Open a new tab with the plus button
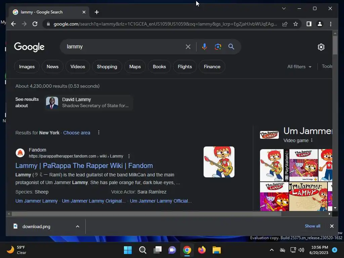Image resolution: width=344 pixels, height=258 pixels. (97, 12)
